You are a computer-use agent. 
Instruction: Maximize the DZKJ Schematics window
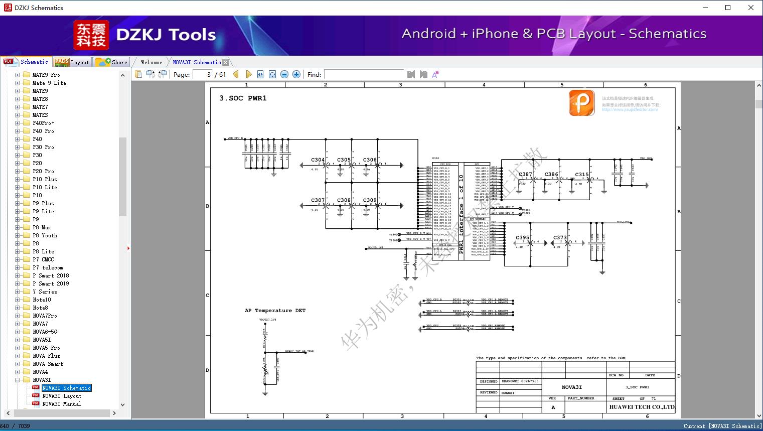[728, 8]
